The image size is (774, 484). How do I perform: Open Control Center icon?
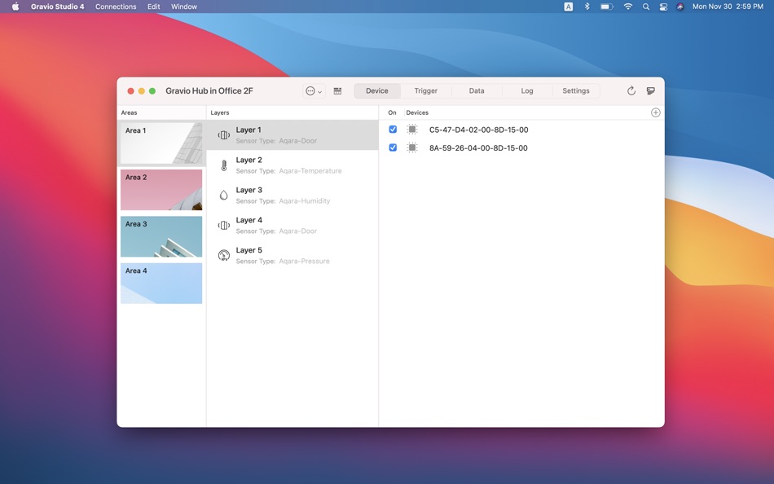coord(663,7)
